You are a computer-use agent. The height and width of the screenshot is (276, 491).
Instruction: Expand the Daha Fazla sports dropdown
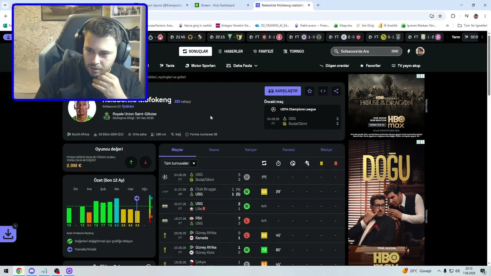click(x=242, y=66)
